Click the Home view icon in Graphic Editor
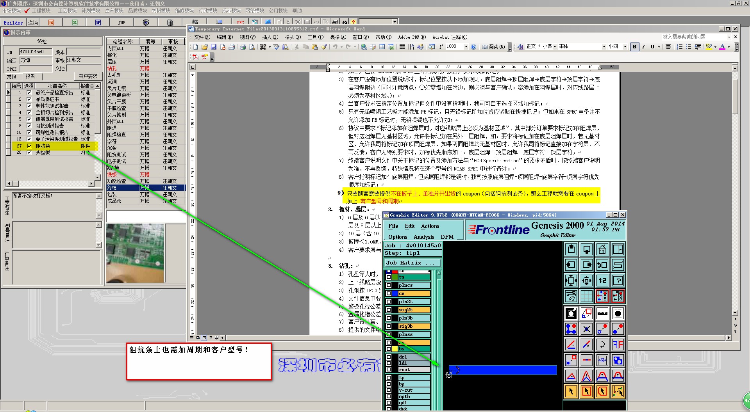Viewport: 750px width, 412px height. pyautogui.click(x=602, y=249)
